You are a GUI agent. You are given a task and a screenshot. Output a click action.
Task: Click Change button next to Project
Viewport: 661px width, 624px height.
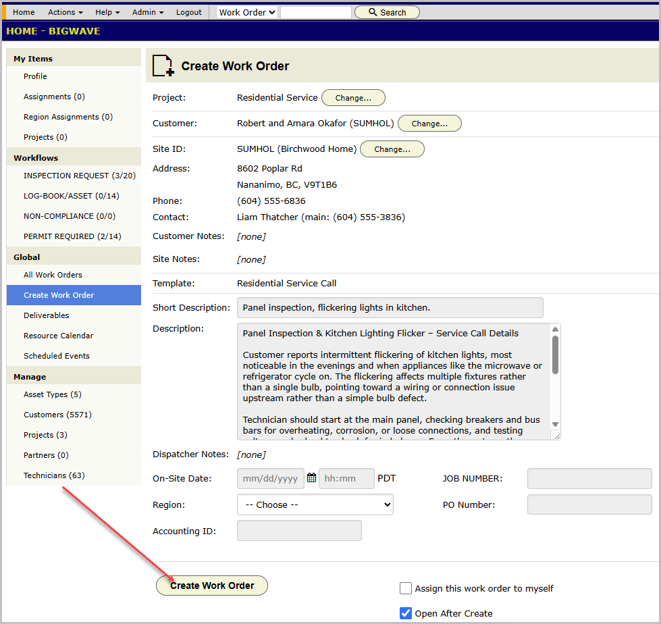click(x=353, y=98)
